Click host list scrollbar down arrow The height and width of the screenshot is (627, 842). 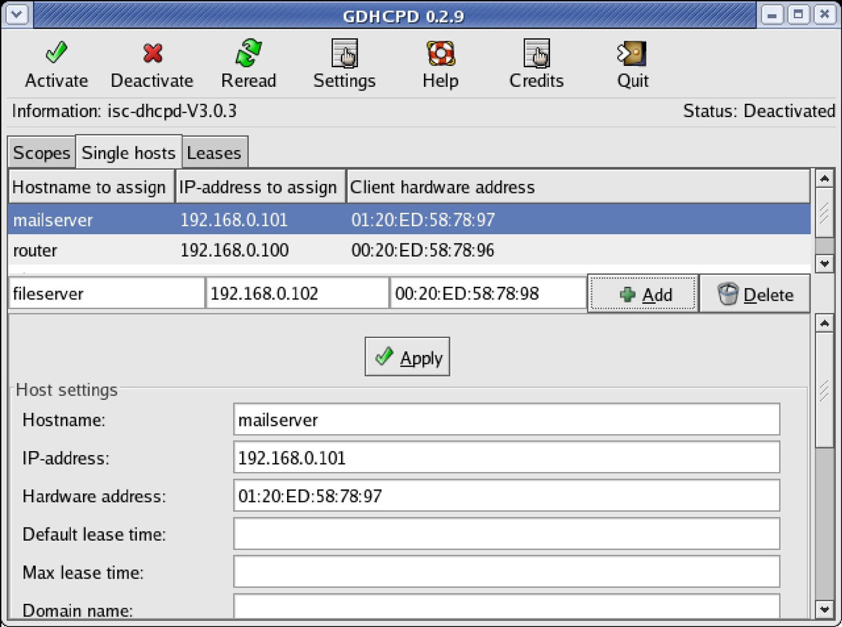(x=824, y=263)
